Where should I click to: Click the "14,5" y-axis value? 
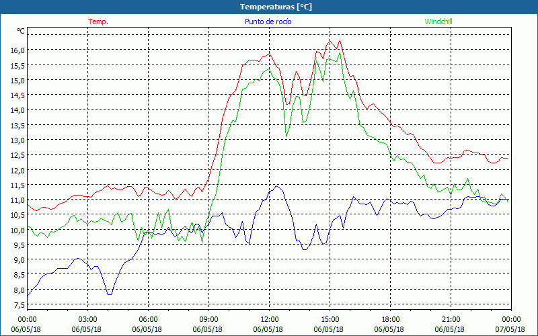[x=17, y=95]
